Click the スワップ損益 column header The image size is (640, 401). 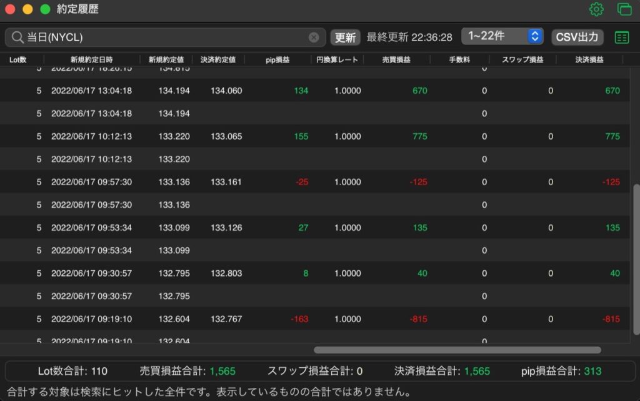(x=523, y=59)
